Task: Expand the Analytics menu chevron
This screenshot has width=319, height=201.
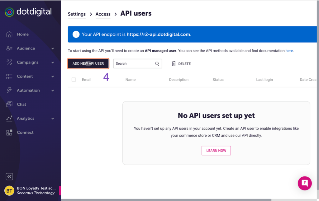Action: coord(53,119)
